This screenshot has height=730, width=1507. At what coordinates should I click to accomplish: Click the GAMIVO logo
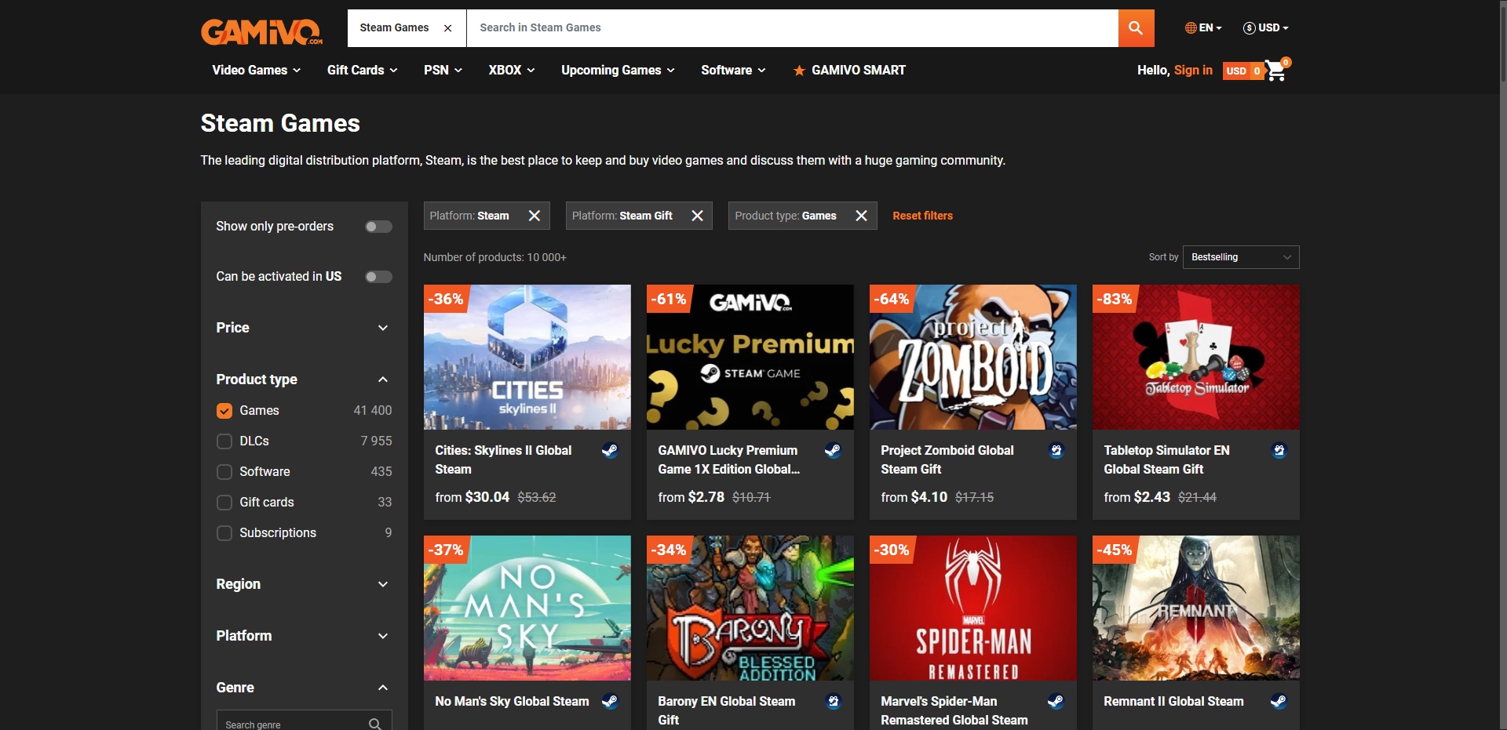pos(261,31)
